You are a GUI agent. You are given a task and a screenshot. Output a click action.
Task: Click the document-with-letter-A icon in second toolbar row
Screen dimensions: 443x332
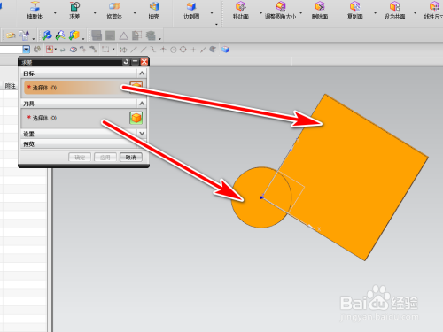24,35
